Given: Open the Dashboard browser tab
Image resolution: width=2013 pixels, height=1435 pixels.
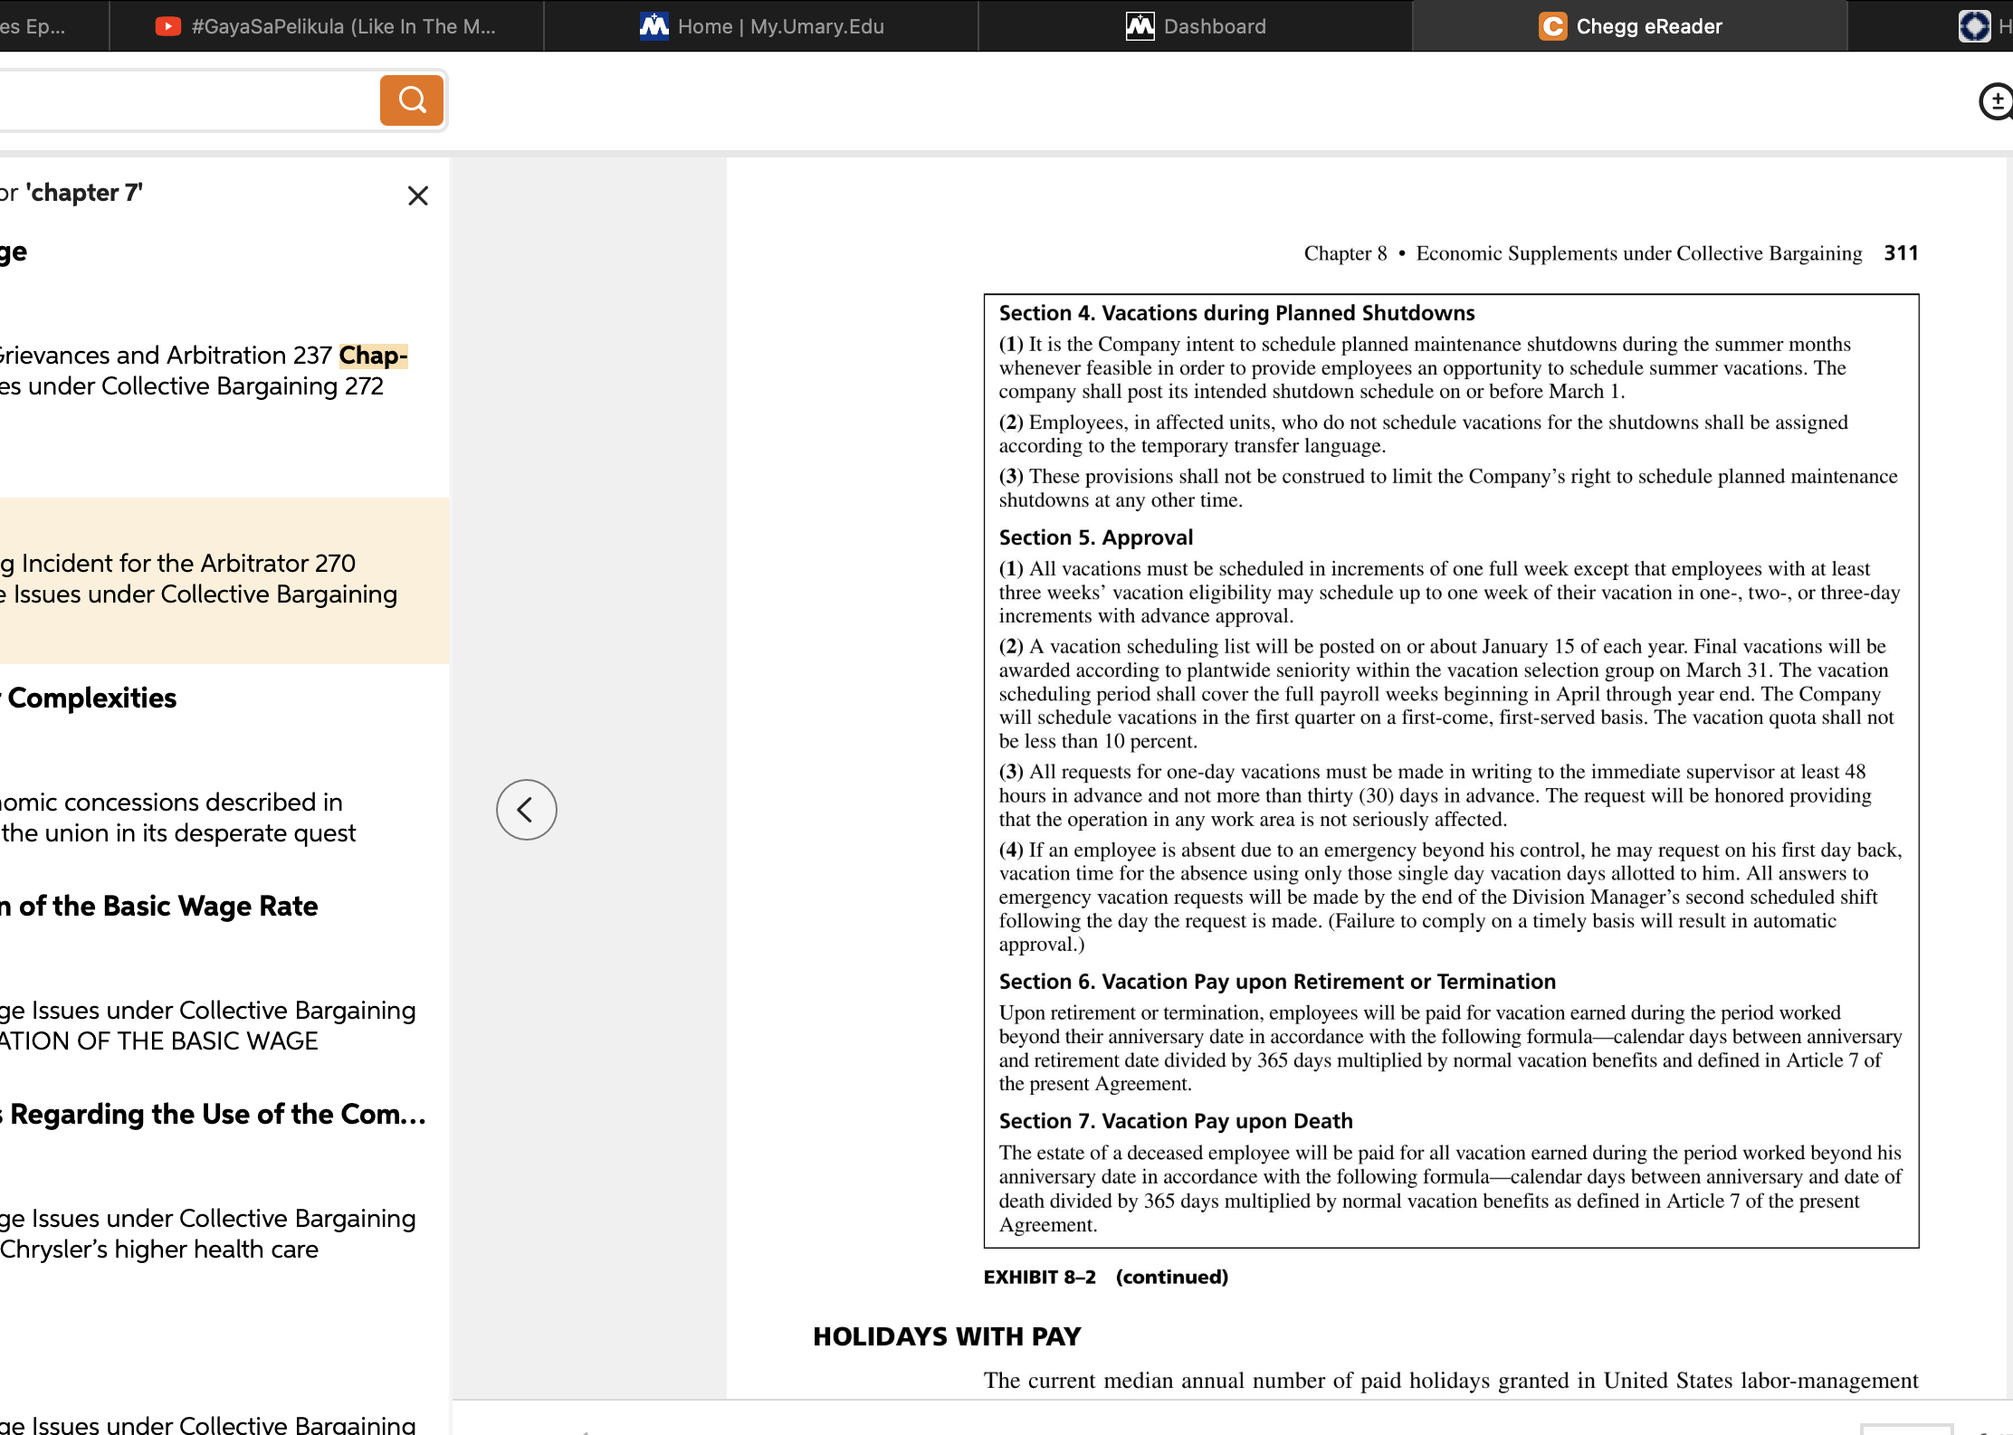Looking at the screenshot, I should click(1196, 26).
